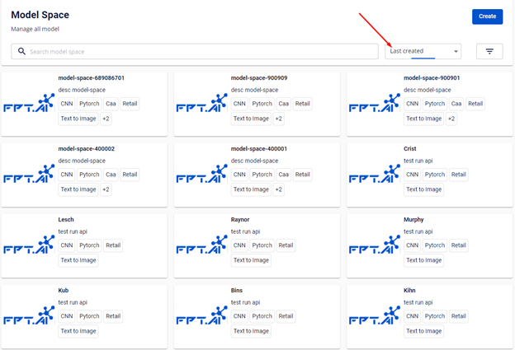Image resolution: width=515 pixels, height=350 pixels.
Task: Click Text to Image tag on Crist card
Action: [424, 189]
